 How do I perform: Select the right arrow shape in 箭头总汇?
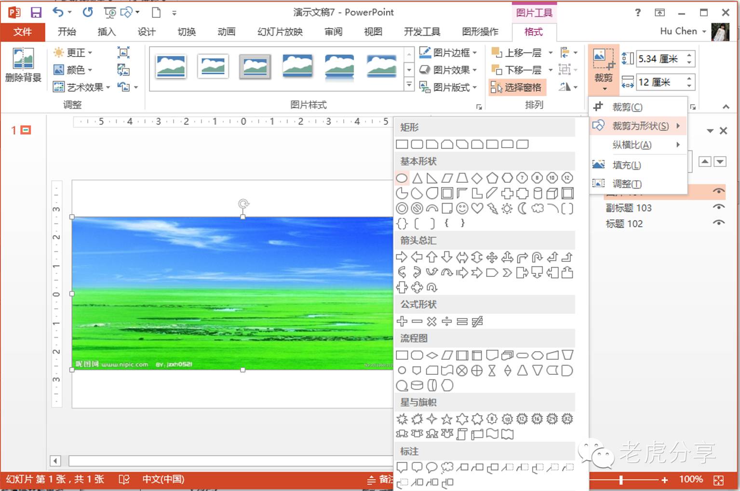[402, 257]
